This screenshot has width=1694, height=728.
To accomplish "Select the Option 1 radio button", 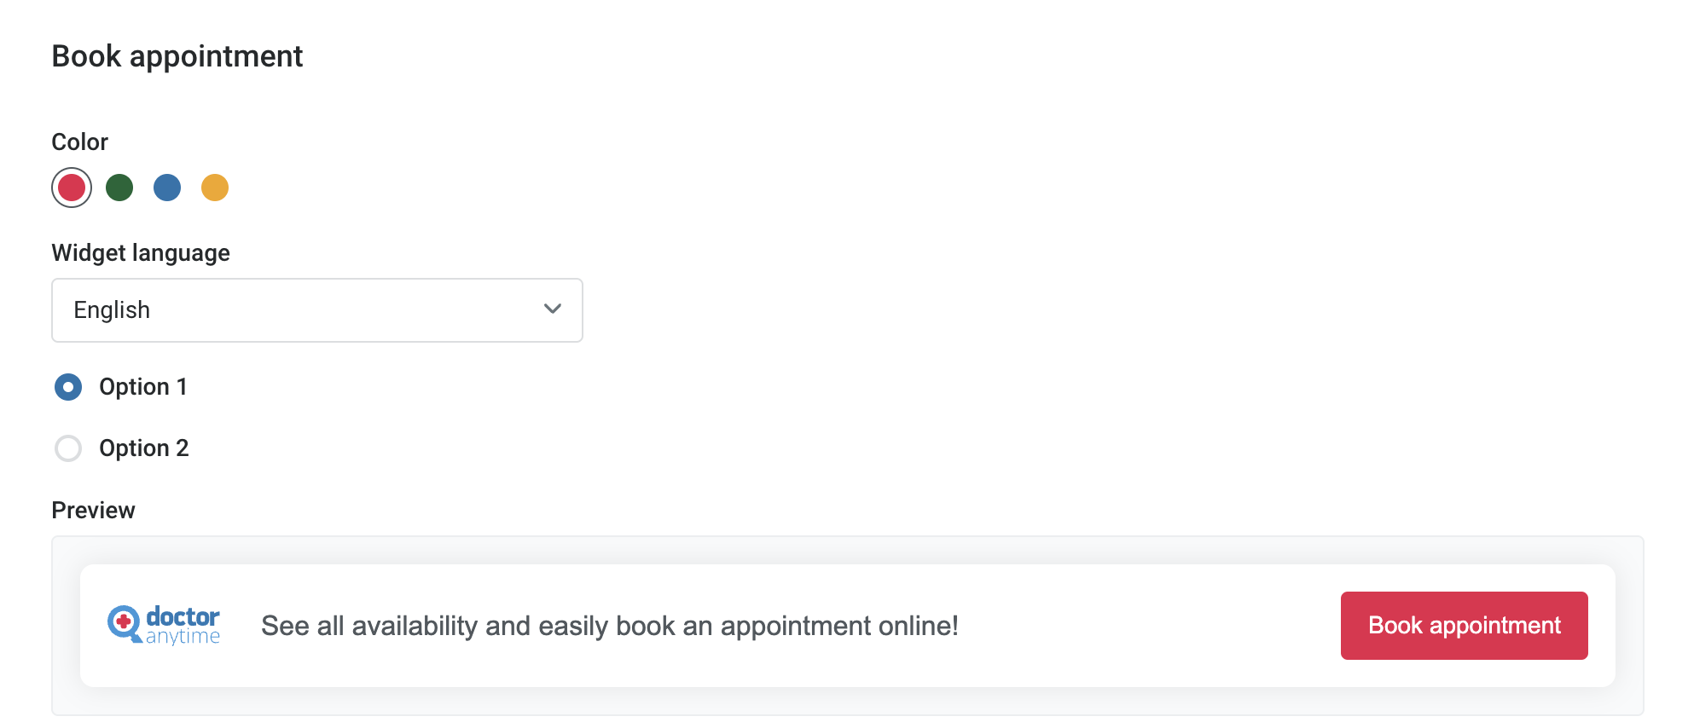I will click(x=68, y=387).
